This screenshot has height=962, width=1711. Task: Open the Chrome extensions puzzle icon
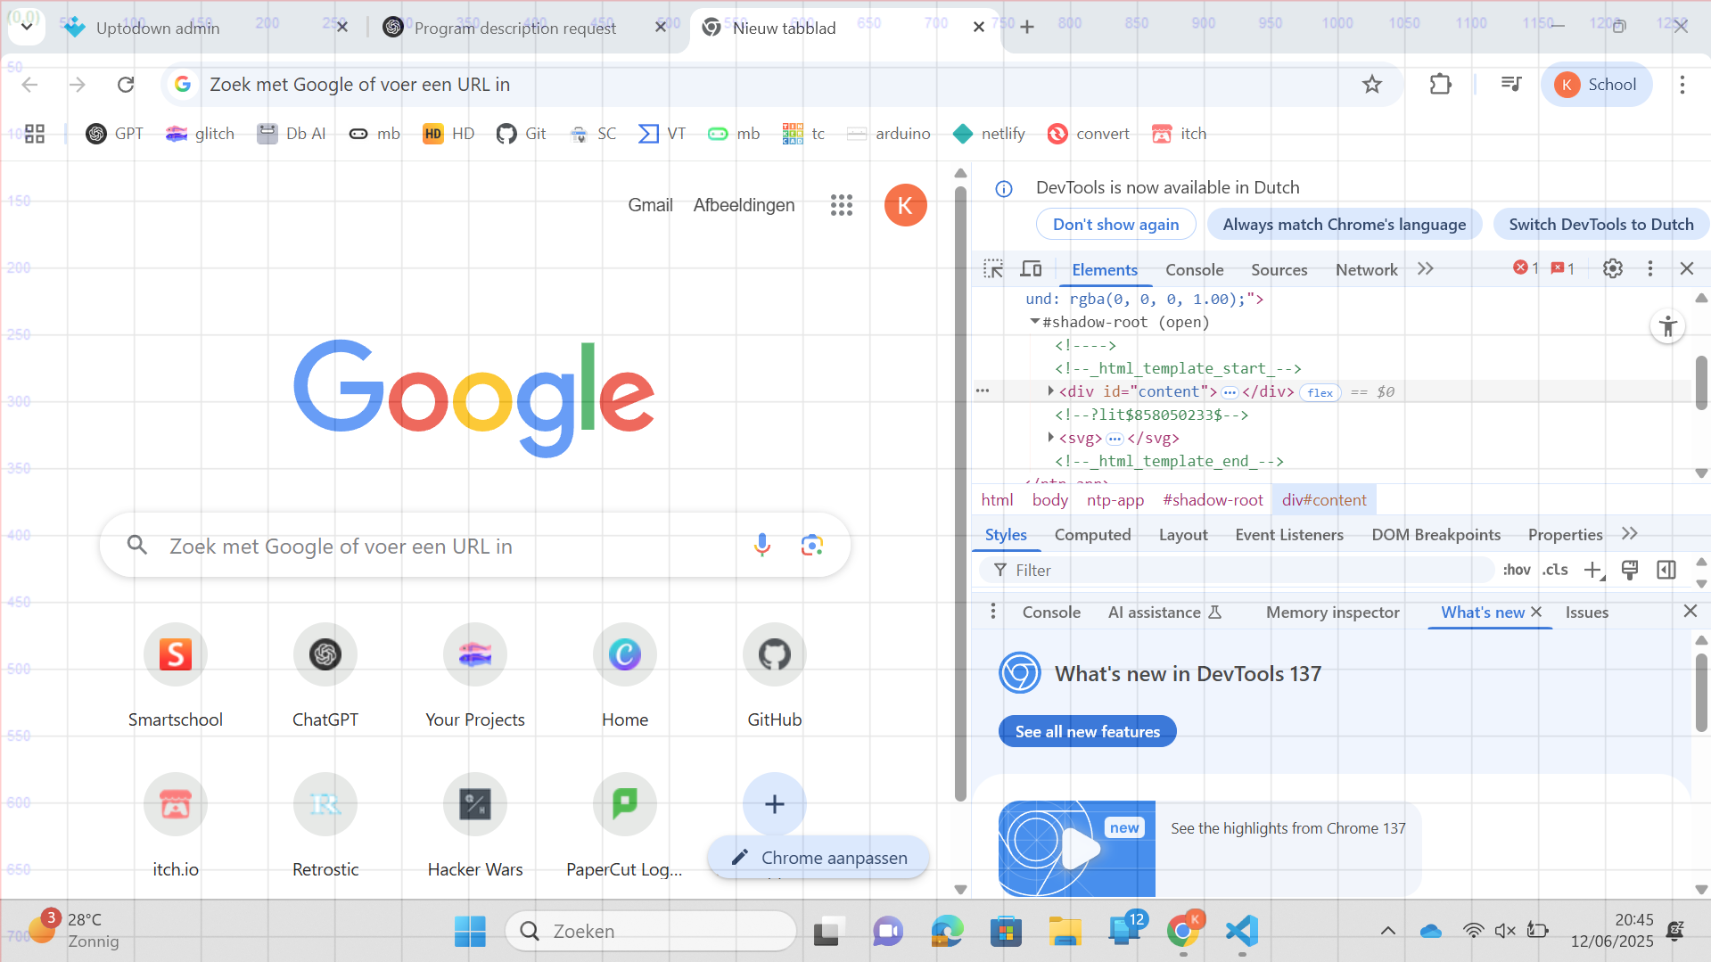click(x=1440, y=85)
